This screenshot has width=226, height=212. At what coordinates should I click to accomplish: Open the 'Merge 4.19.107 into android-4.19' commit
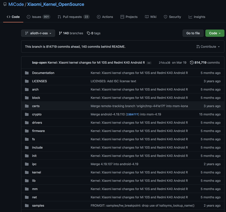pyautogui.click(x=114, y=164)
